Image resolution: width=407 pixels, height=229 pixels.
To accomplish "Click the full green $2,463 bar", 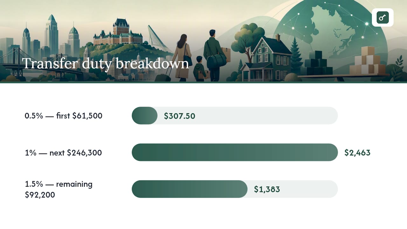I will (235, 152).
